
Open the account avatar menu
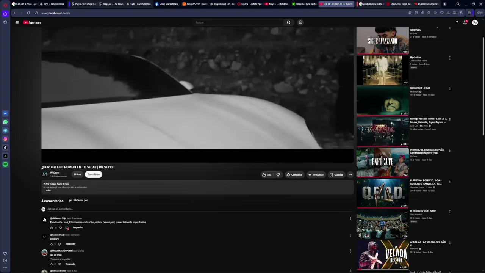475,23
